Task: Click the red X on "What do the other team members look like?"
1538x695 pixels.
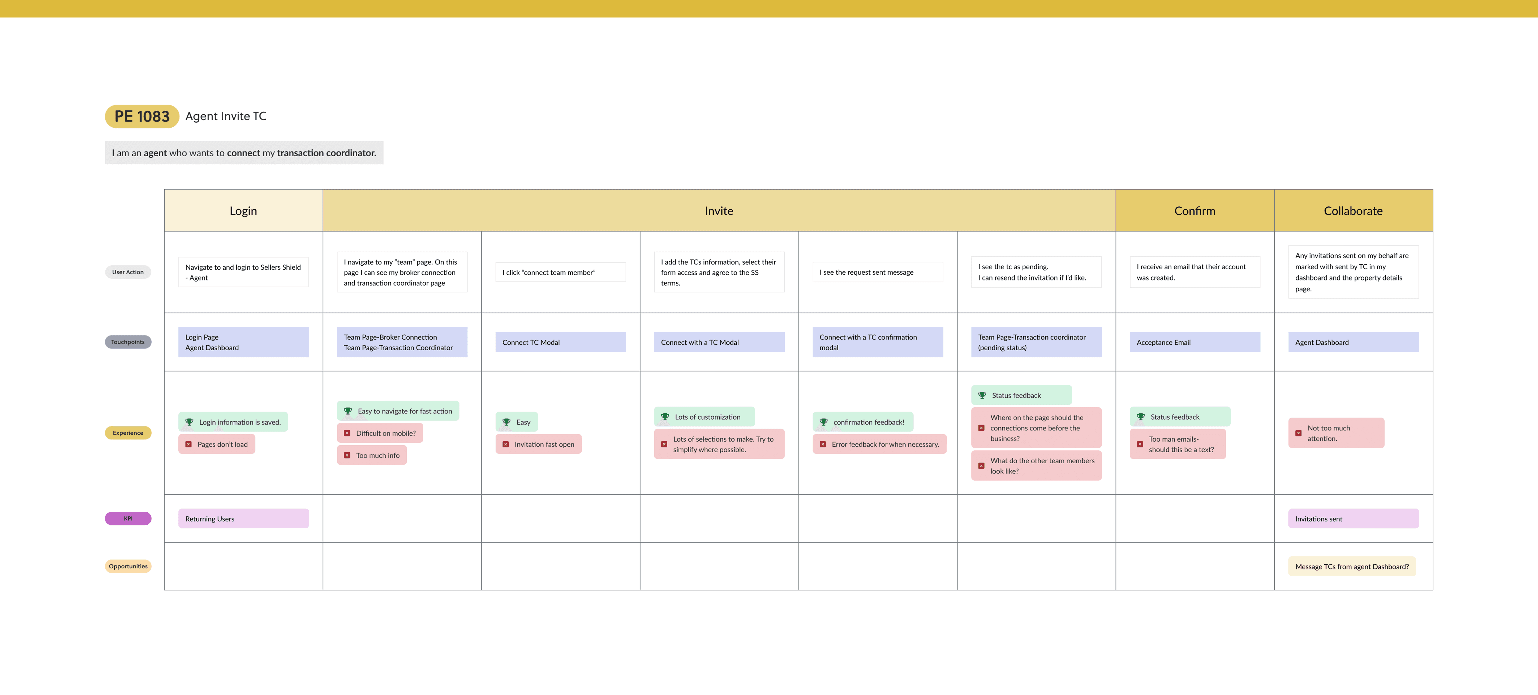Action: click(x=982, y=466)
